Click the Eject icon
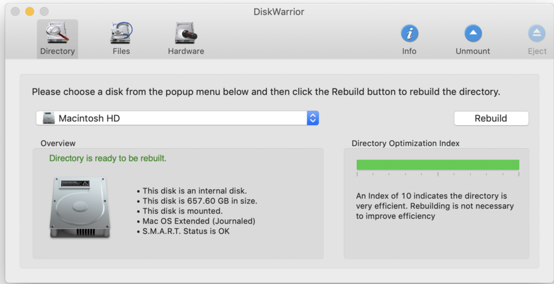The height and width of the screenshot is (284, 554). pos(536,33)
